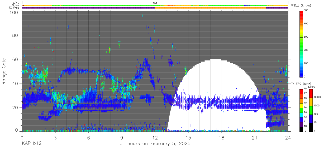Pick the blue swatch of the NOISE legend
The width and height of the screenshot is (324, 149).
point(311,119)
